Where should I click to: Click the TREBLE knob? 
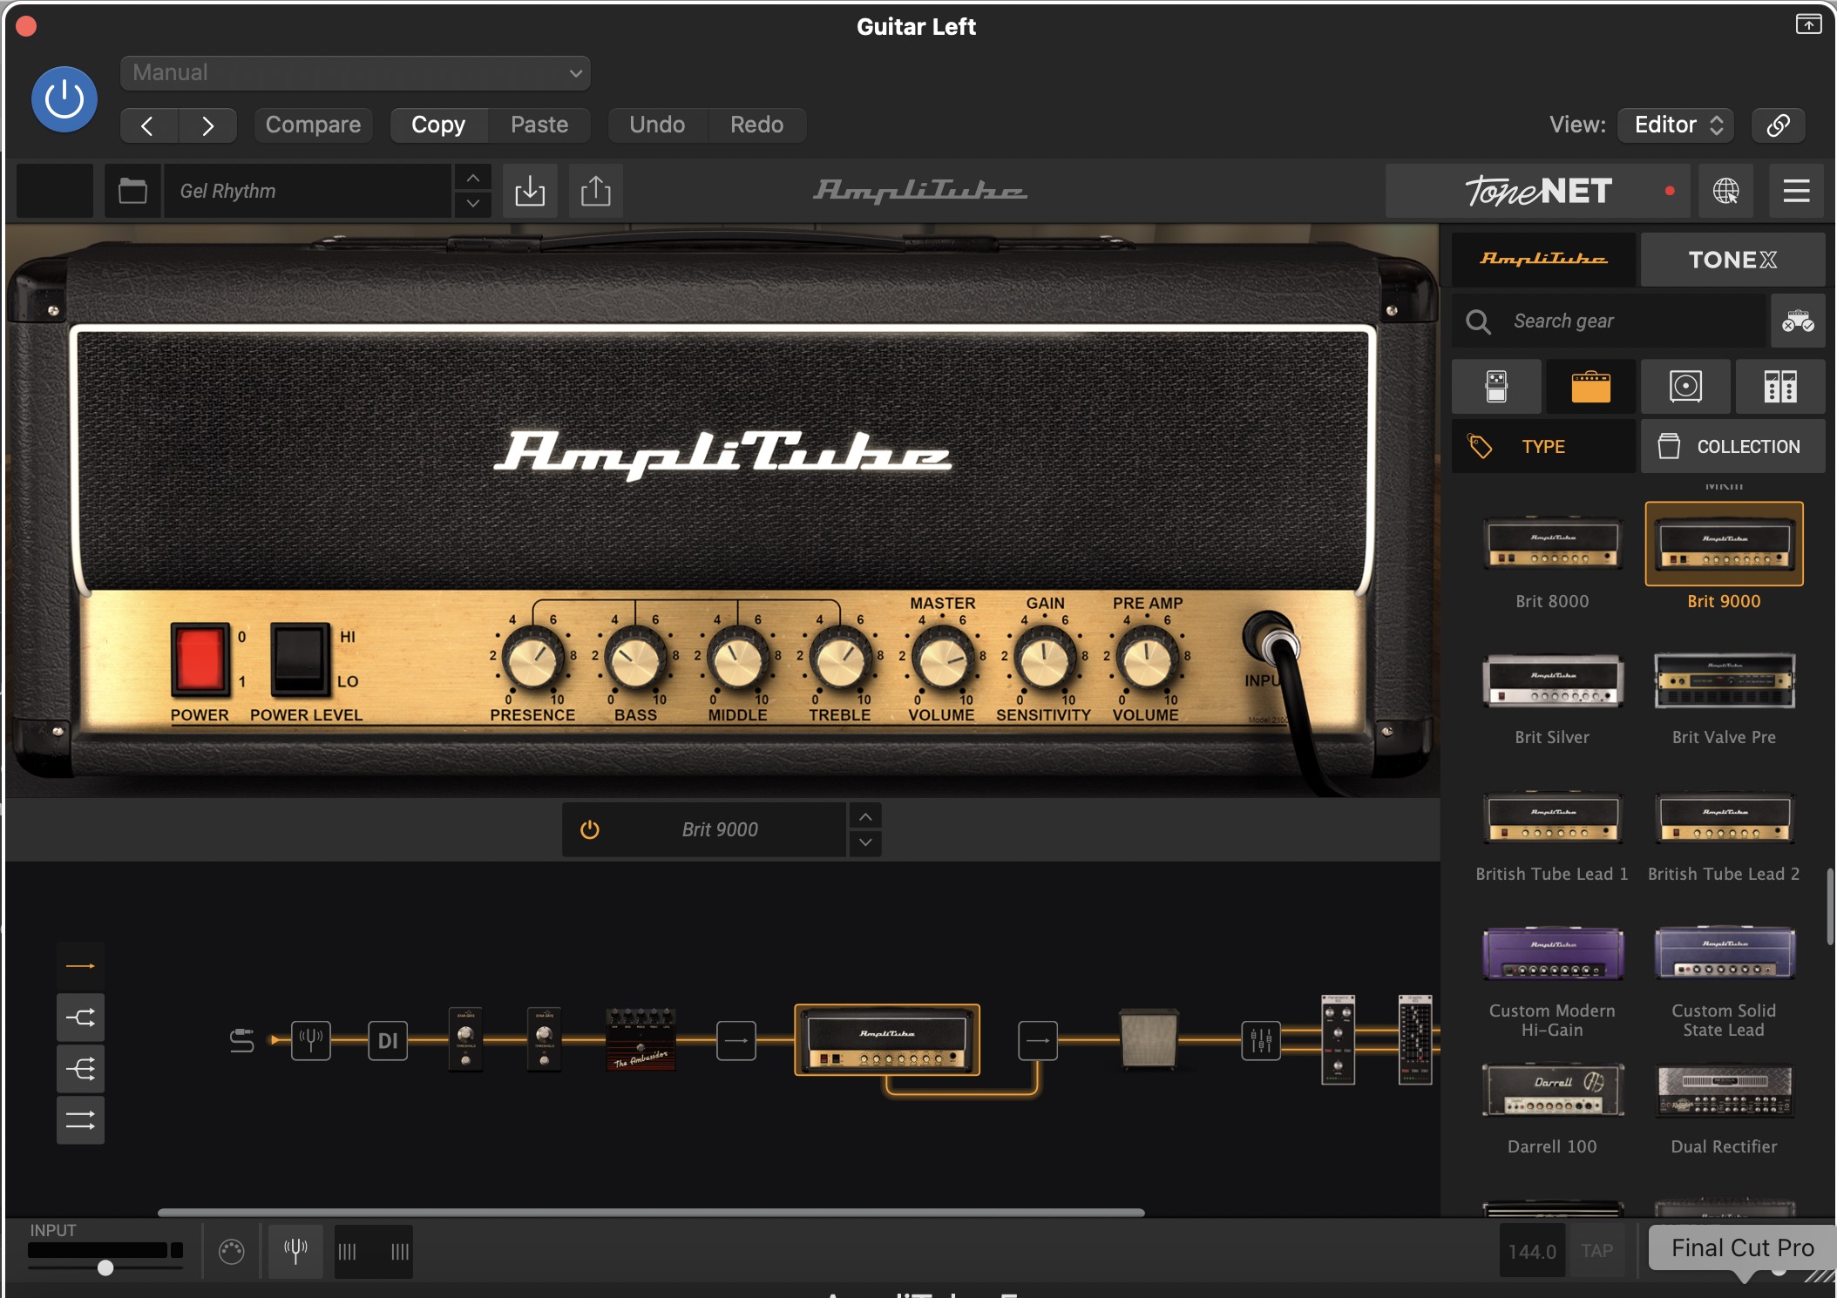pyautogui.click(x=840, y=661)
